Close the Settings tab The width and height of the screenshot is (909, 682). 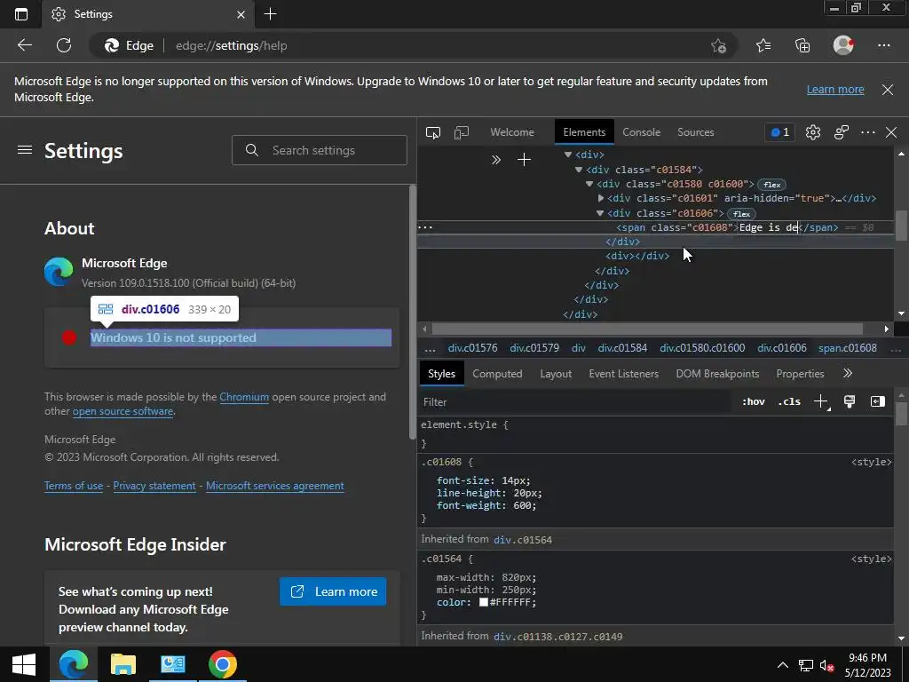pos(241,14)
